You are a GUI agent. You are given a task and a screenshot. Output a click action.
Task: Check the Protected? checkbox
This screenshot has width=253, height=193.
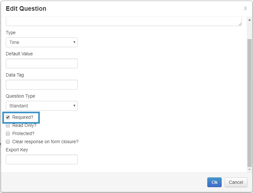pyautogui.click(x=8, y=133)
